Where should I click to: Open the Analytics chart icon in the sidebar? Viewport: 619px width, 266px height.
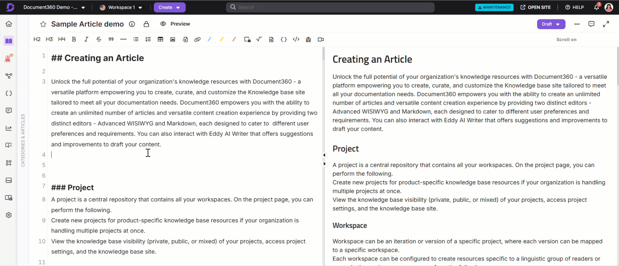tap(9, 128)
